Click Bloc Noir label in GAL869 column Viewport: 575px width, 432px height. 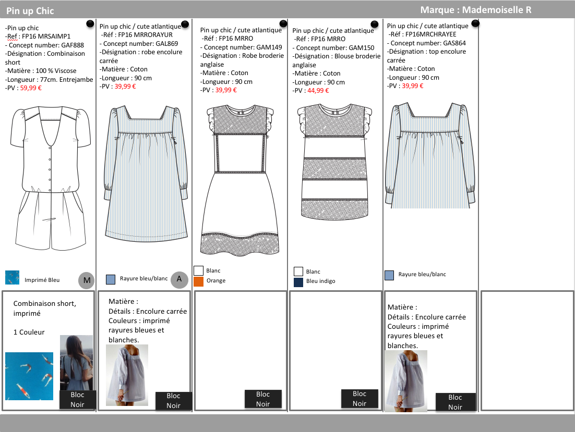(173, 401)
